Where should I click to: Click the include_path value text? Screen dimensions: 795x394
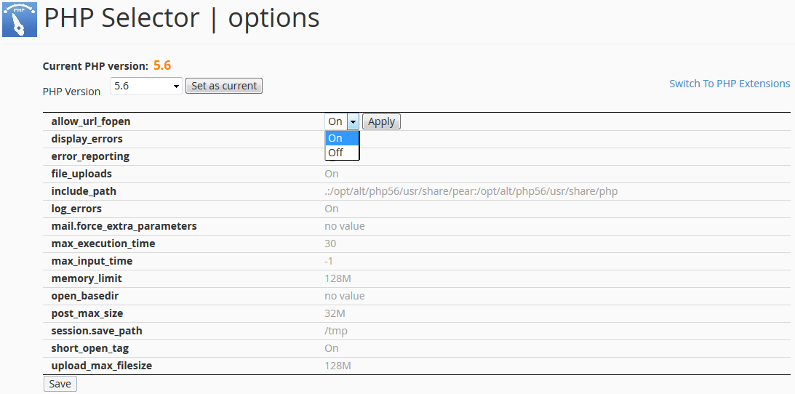[471, 191]
